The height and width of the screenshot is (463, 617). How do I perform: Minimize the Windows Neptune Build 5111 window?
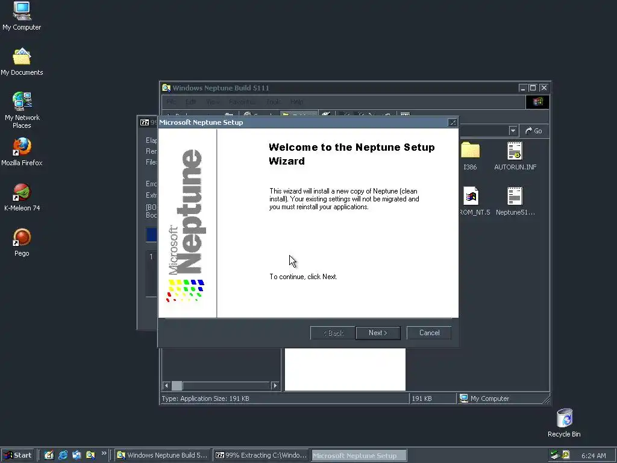coord(522,88)
